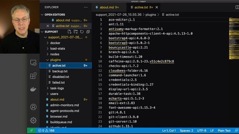The height and width of the screenshot is (134, 239).
Task: Select about.md in Open Editors
Action: tap(66, 20)
